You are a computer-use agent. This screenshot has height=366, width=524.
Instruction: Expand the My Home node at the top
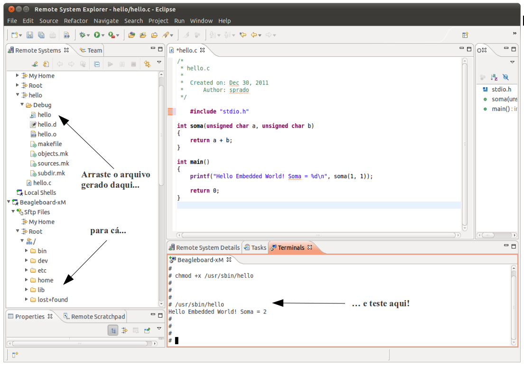click(x=18, y=75)
